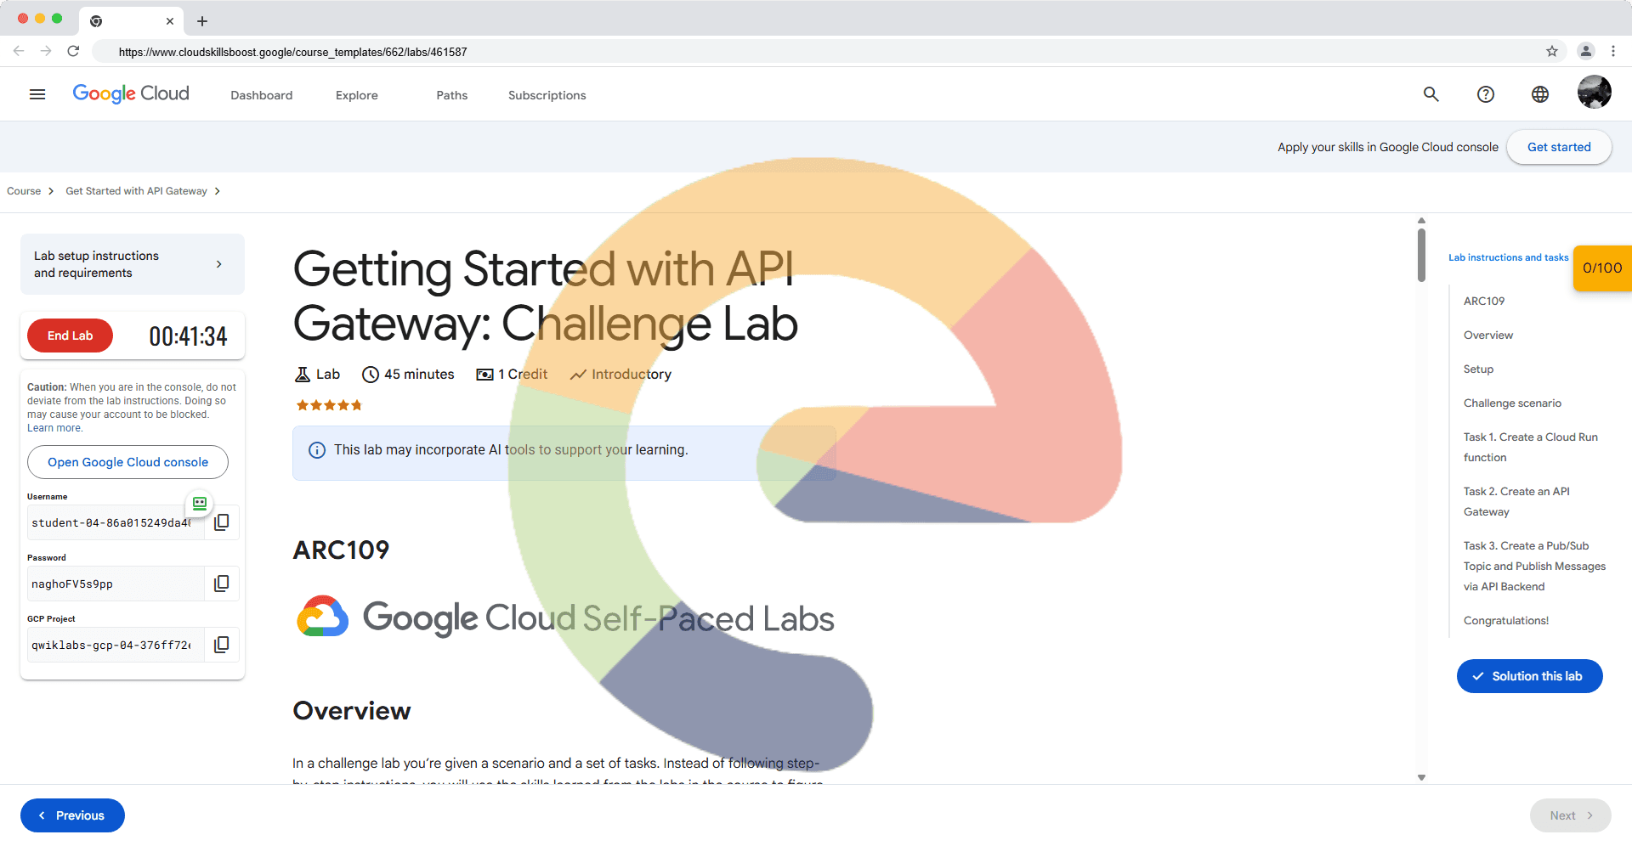The width and height of the screenshot is (1632, 846).
Task: Click the Learn more link
Action: point(54,428)
